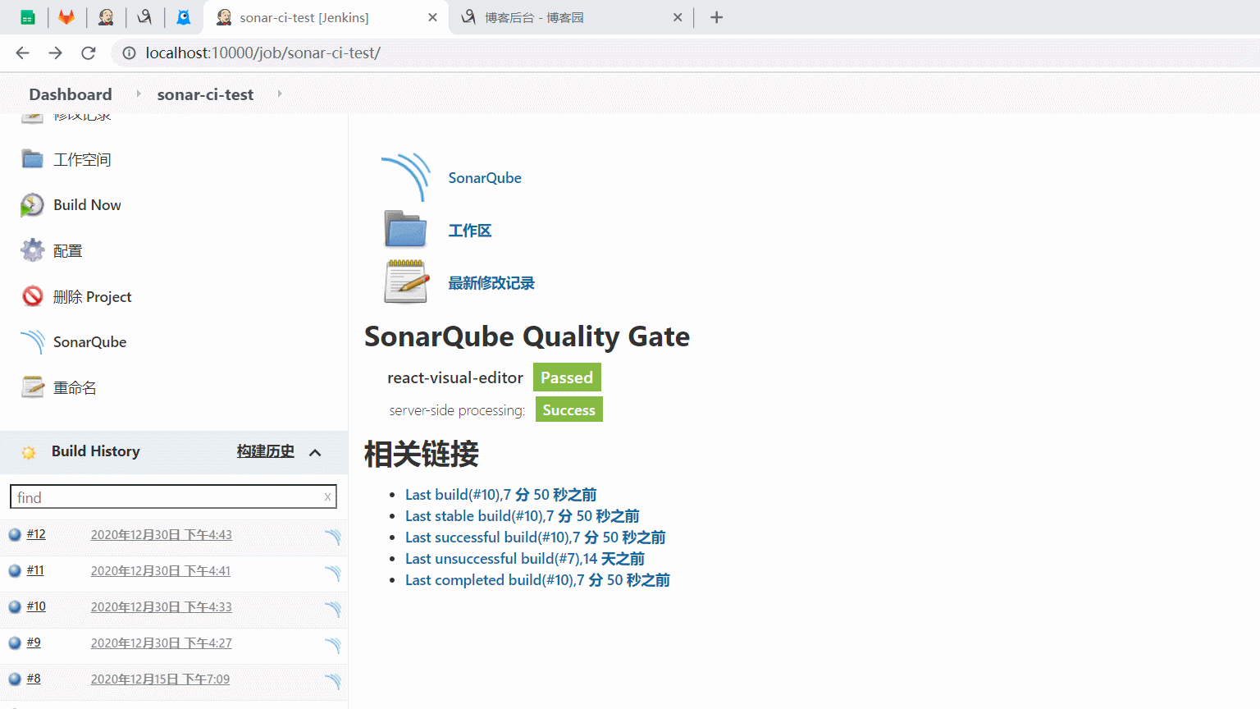The height and width of the screenshot is (709, 1260).
Task: Click SonarQube badge on build #8
Action: 332,682
